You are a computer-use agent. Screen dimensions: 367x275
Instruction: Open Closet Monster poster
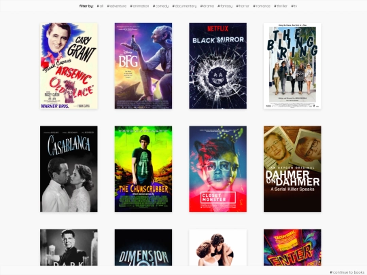coord(217,169)
